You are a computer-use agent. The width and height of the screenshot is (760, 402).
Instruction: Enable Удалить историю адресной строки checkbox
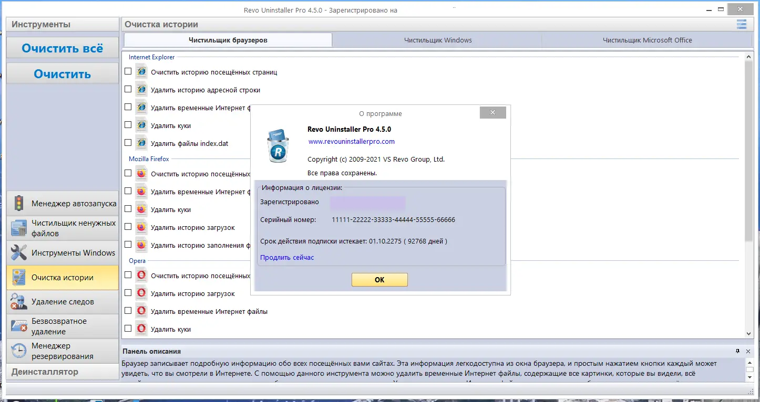[x=128, y=89]
